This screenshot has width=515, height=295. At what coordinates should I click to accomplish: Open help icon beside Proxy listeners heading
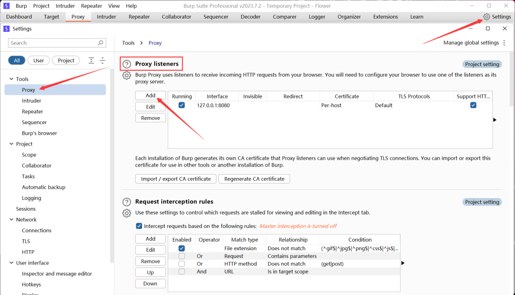(126, 64)
